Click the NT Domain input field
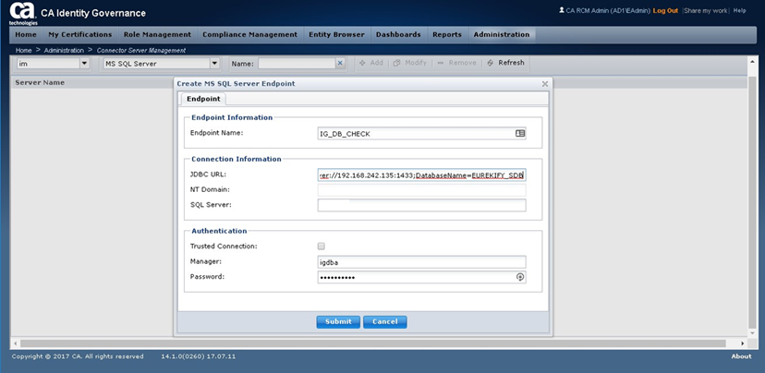Screen dimensions: 765x373 (421, 189)
